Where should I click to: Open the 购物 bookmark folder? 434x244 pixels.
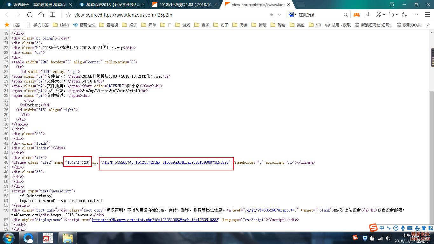pos(278,25)
